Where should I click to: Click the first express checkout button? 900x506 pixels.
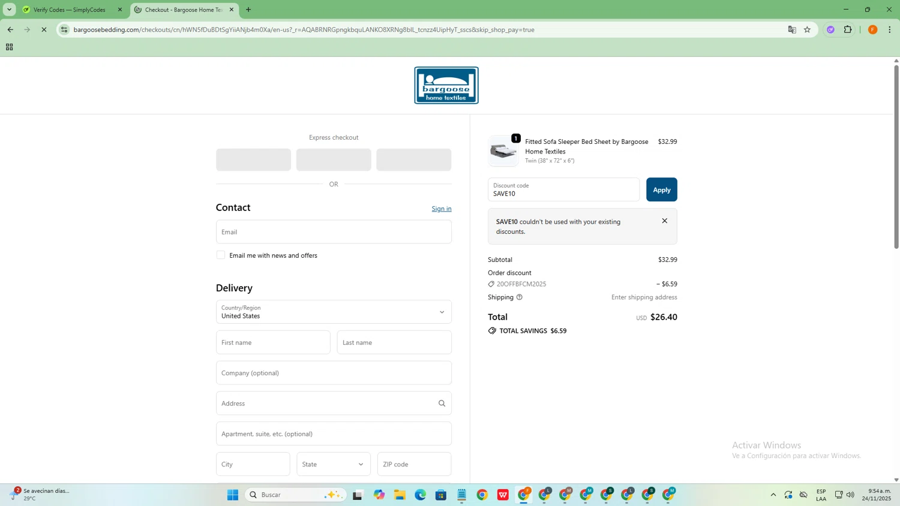click(x=253, y=159)
